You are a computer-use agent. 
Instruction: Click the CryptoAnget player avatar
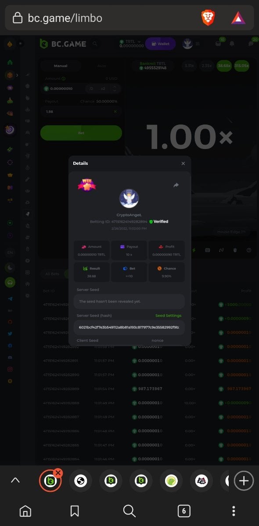tap(129, 199)
